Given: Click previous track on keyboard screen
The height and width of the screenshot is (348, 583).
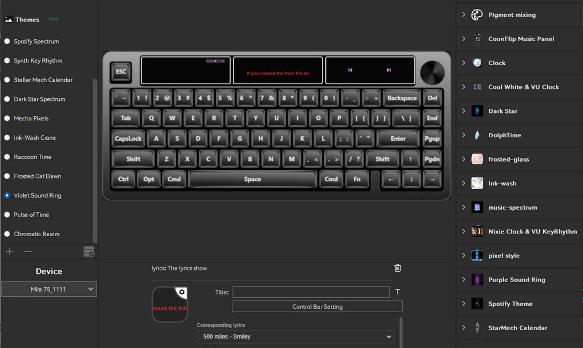Looking at the screenshot, I should coord(350,70).
